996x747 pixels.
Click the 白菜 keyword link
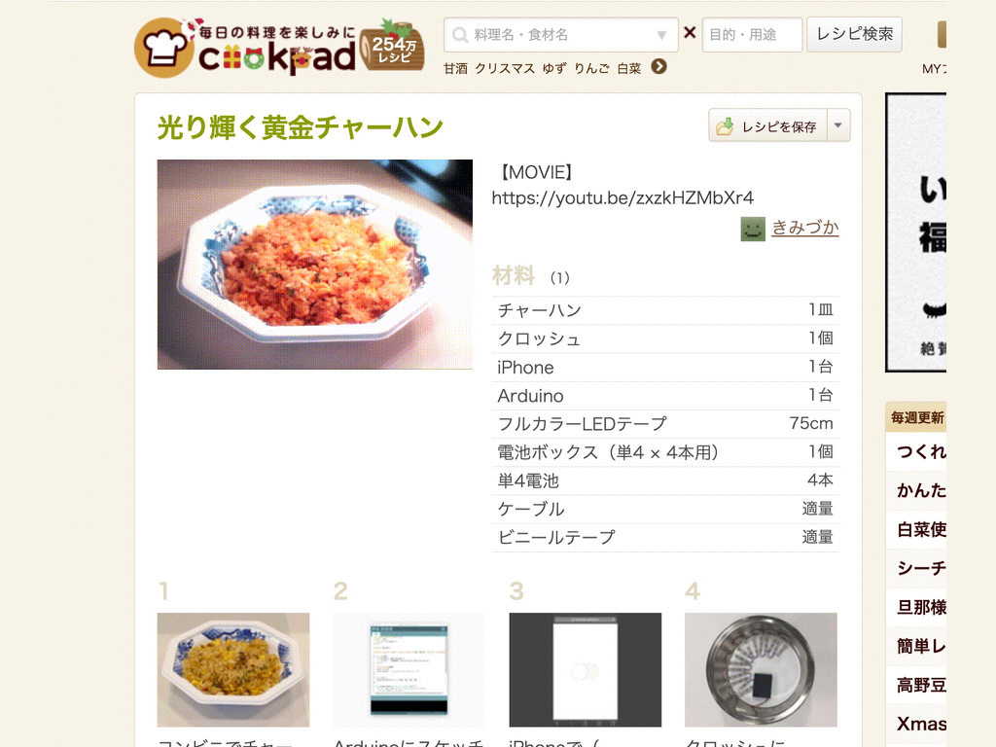629,68
